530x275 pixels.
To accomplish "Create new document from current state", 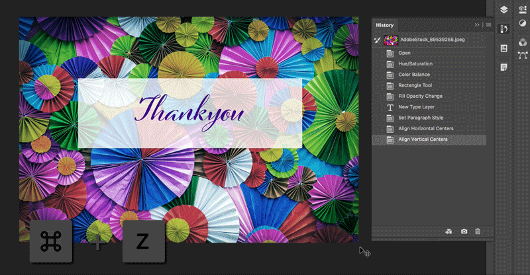I will (x=449, y=231).
